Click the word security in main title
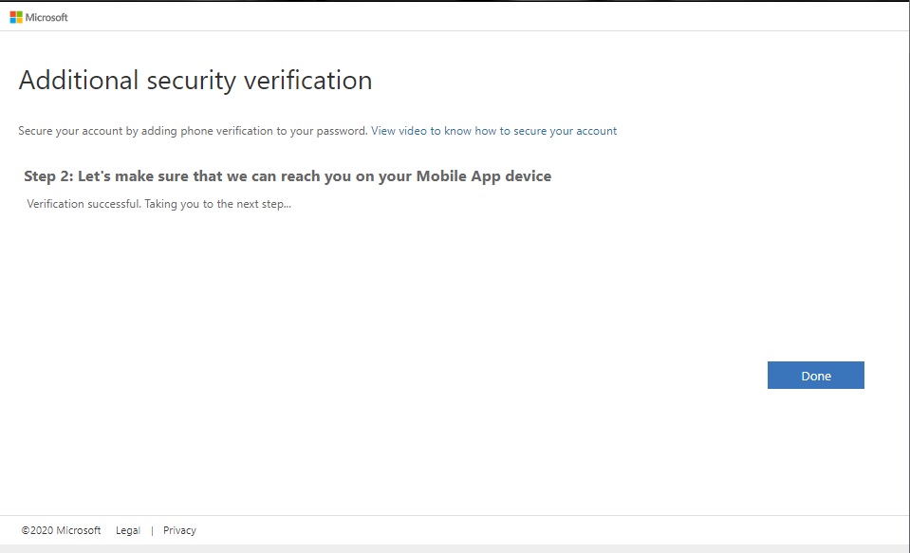This screenshot has width=910, height=553. [x=191, y=81]
